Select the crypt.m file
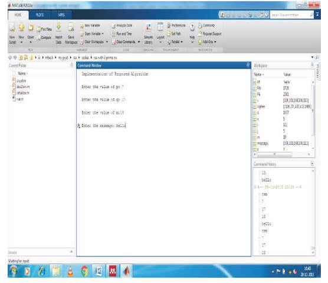 click(19, 81)
